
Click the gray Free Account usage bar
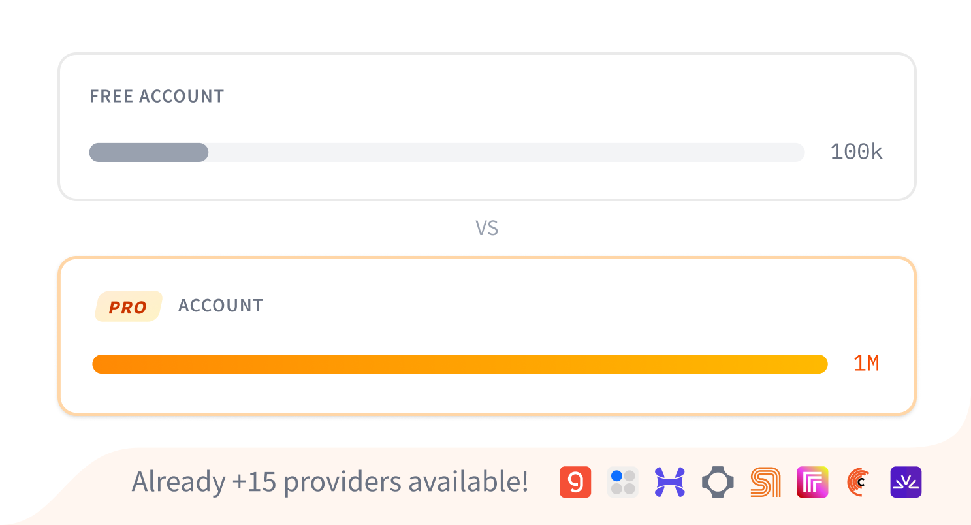149,153
